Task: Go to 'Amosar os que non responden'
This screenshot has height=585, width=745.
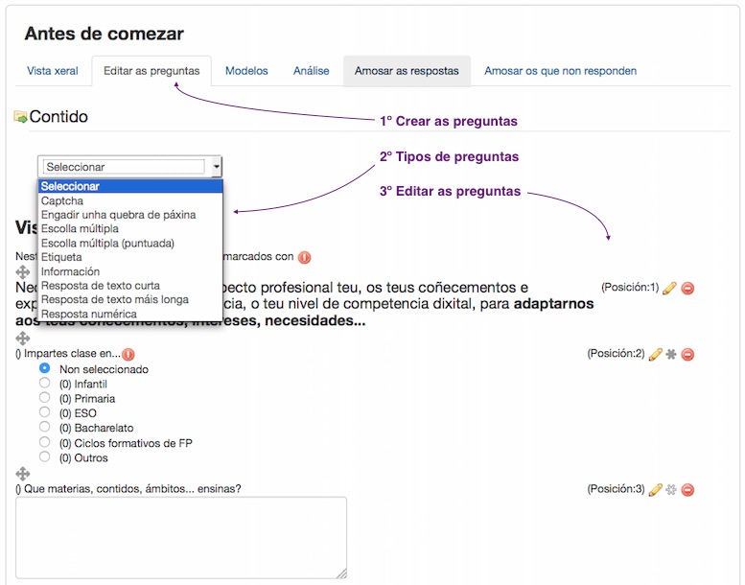Action: click(560, 71)
